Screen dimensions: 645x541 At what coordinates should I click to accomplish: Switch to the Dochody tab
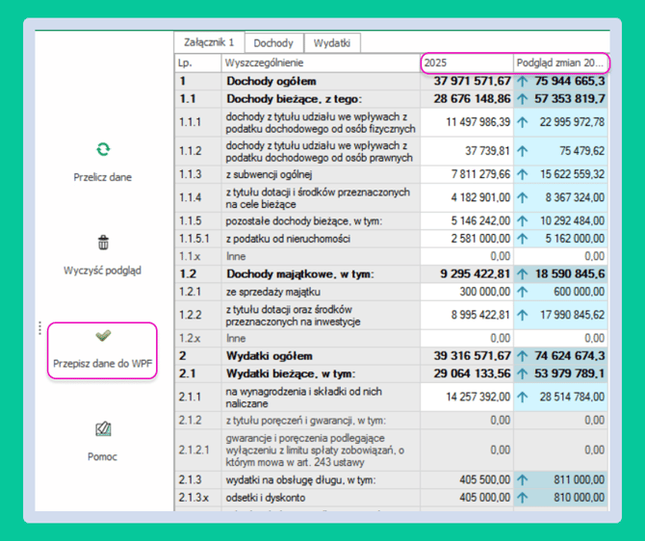[x=273, y=42]
